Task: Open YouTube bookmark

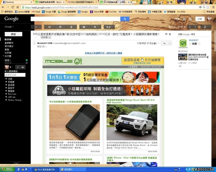Action: point(111,12)
